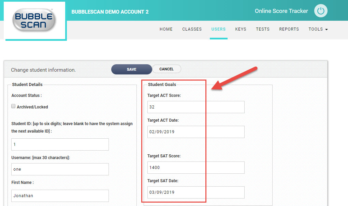Click the BubbleScan logo
Screen dimensions: 348x206
tap(34, 20)
